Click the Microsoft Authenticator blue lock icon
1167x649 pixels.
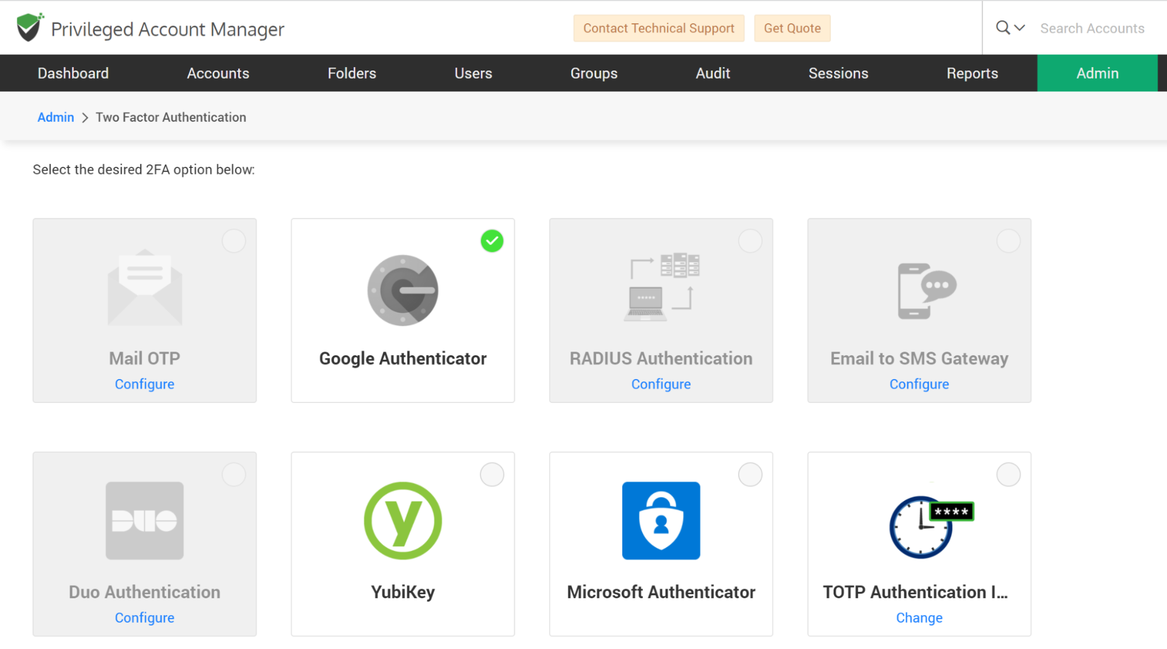(661, 520)
